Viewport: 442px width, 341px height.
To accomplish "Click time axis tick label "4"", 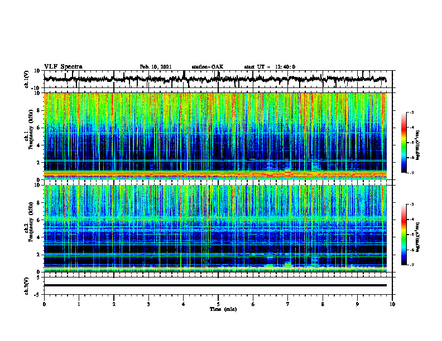I will 183,304.
